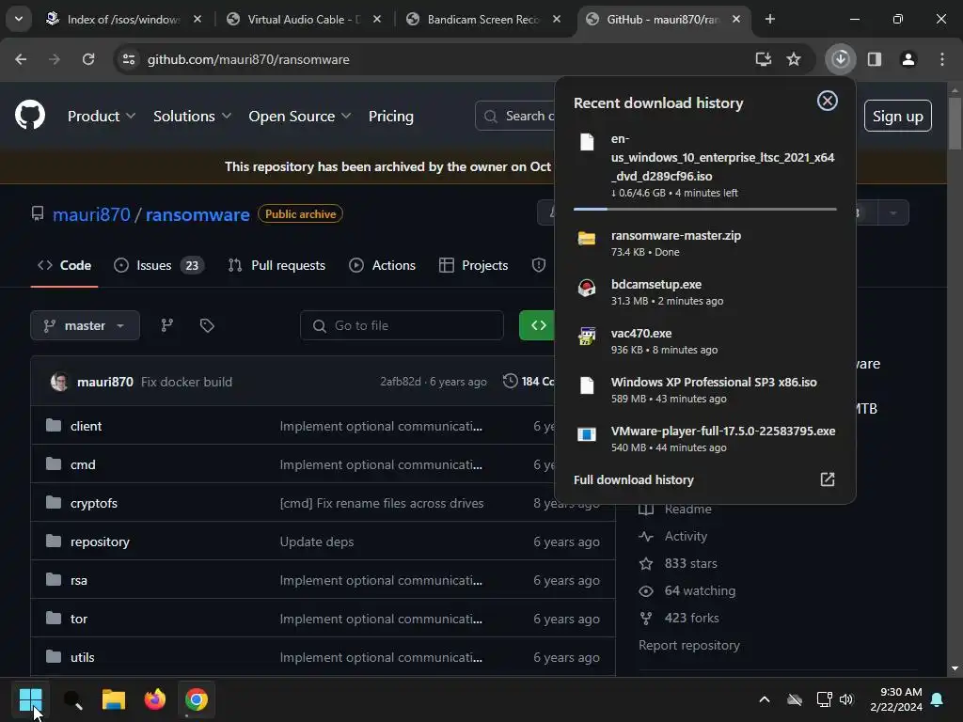
Task: Click the branches icon next to master
Action: (x=167, y=325)
